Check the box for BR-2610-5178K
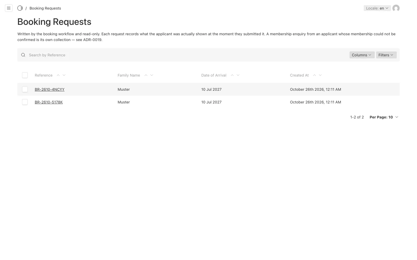Screen dimensions: 417x260 (25, 102)
